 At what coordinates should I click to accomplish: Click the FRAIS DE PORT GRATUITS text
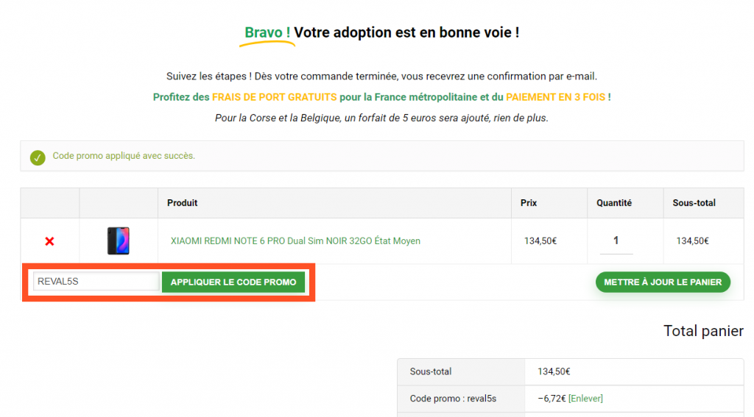[x=274, y=97]
